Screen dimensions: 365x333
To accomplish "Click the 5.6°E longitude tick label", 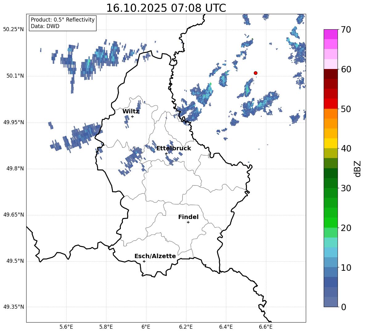I will 66,327.
